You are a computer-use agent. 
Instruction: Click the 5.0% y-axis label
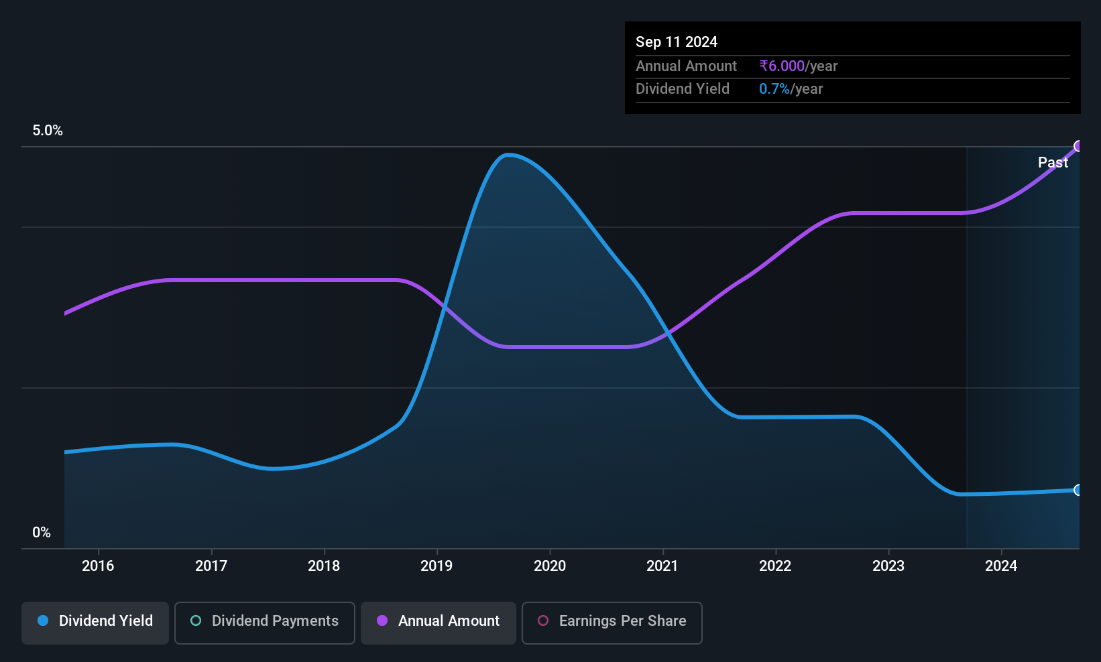click(48, 131)
